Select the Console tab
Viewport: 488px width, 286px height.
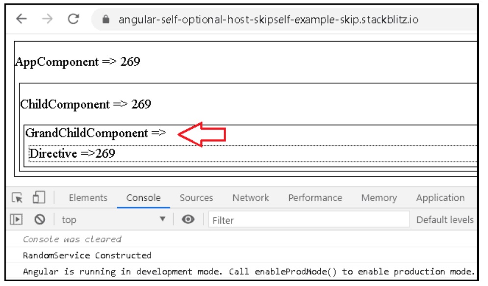click(143, 198)
